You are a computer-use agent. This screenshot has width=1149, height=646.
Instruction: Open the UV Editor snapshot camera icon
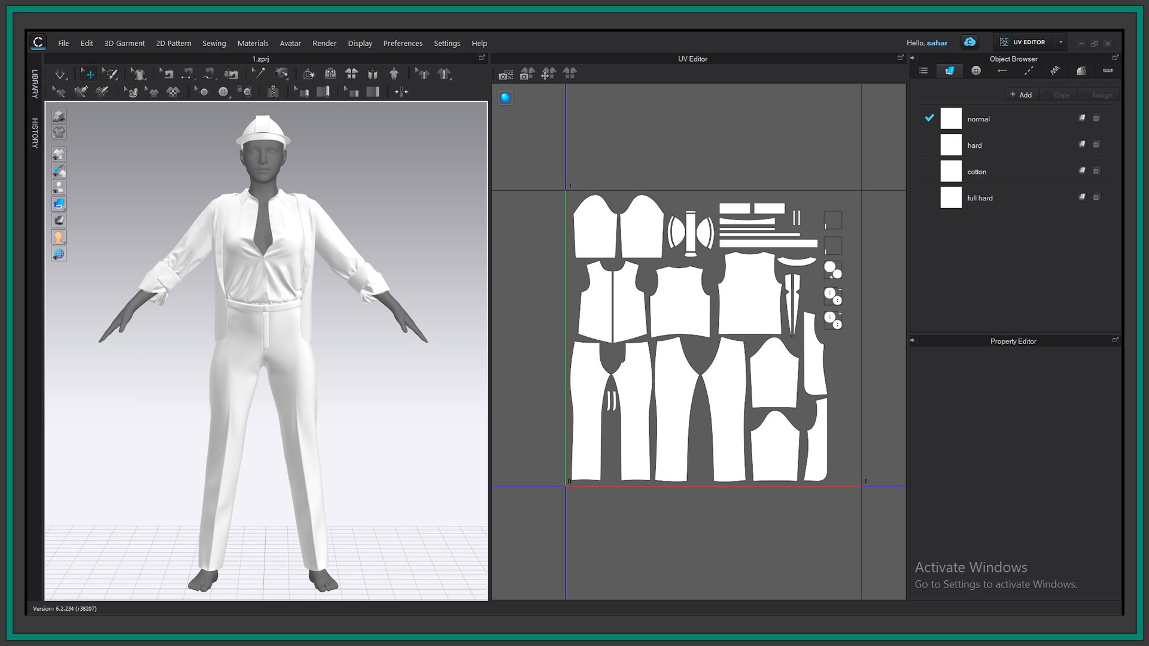(506, 74)
